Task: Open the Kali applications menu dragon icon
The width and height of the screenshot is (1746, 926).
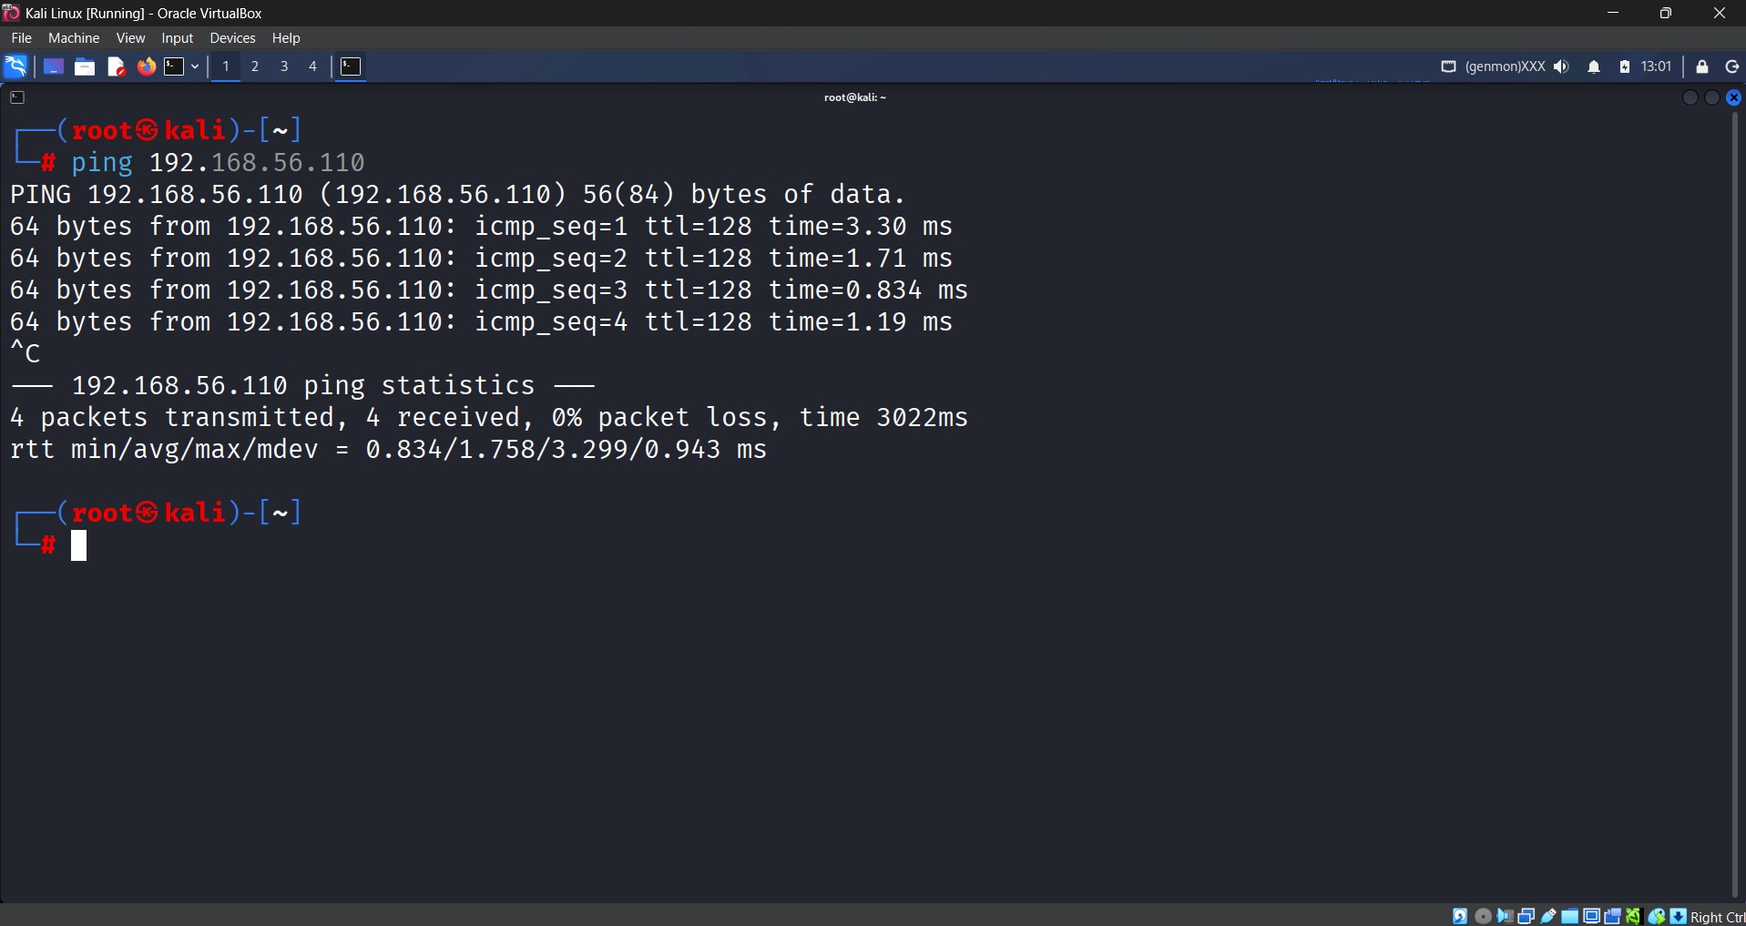Action: [15, 66]
